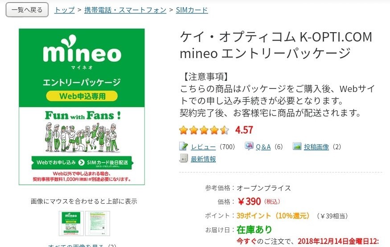This screenshot has width=390, height=247.
Task: Click the green 在庫あり stock status
Action: pyautogui.click(x=254, y=230)
